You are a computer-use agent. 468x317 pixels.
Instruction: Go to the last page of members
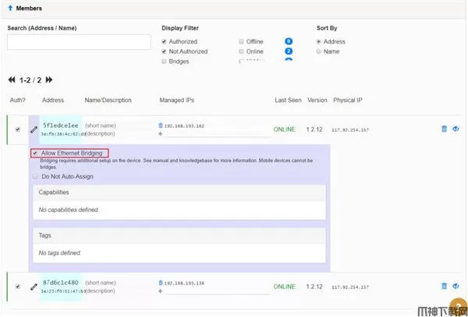pos(49,79)
